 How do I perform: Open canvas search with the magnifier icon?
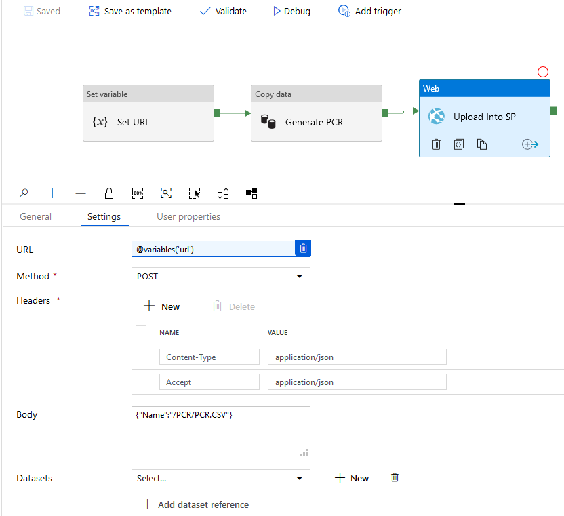click(24, 193)
